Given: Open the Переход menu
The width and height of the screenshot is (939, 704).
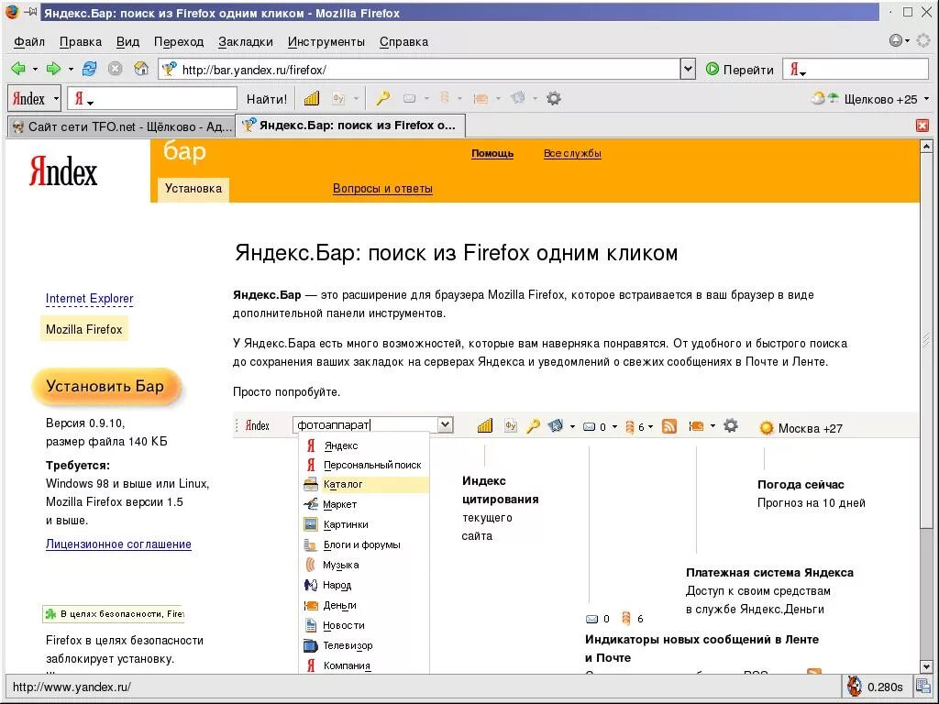Looking at the screenshot, I should pyautogui.click(x=179, y=42).
